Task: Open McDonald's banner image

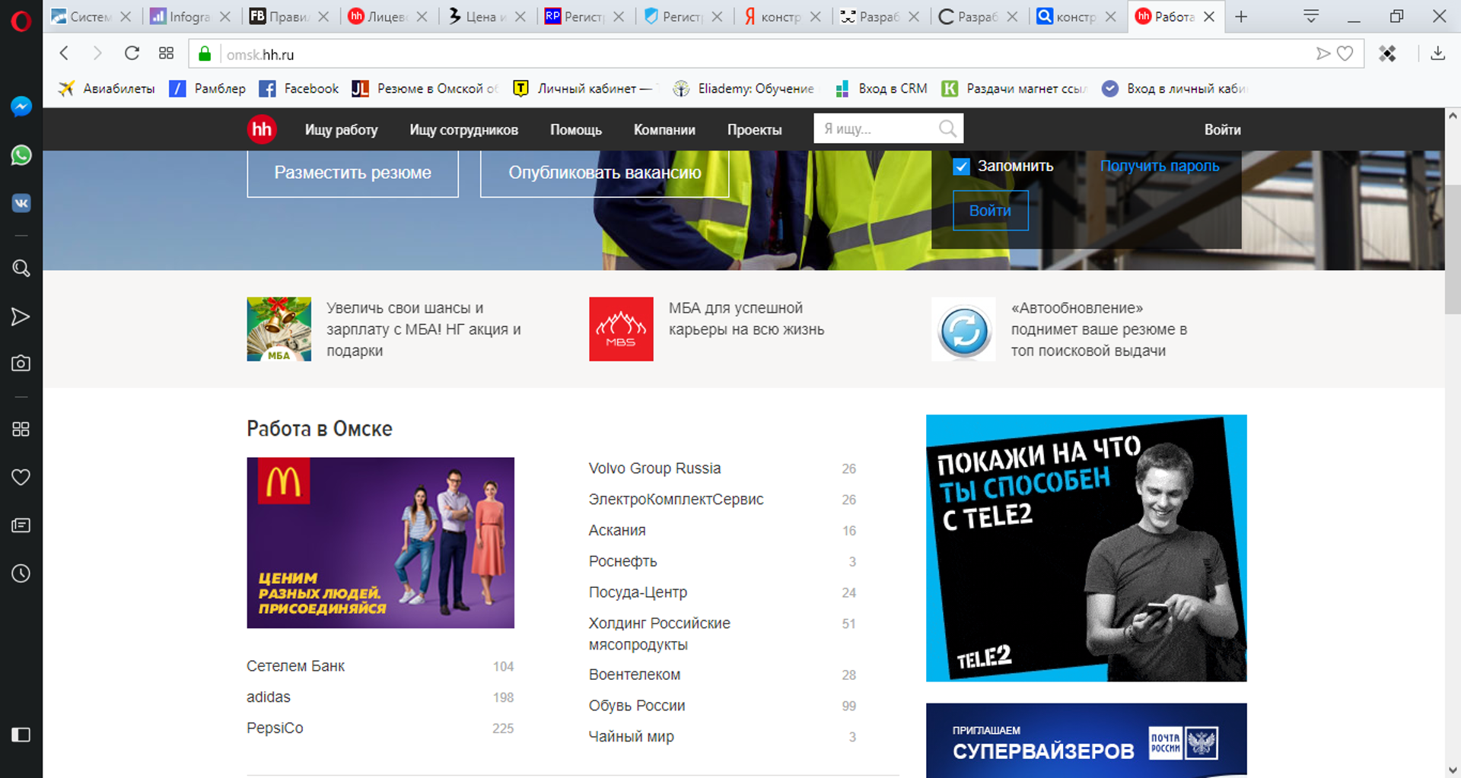Action: 380,542
